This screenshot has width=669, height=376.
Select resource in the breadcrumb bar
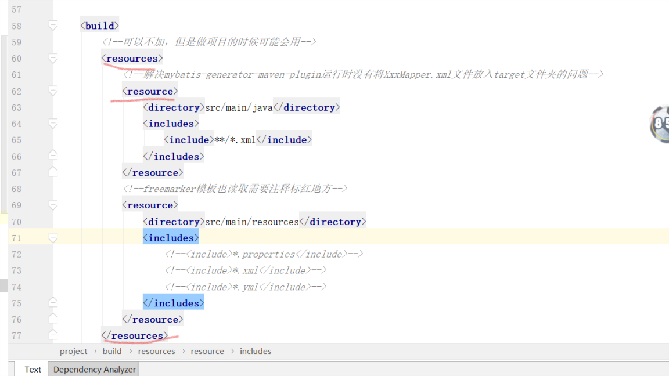207,351
